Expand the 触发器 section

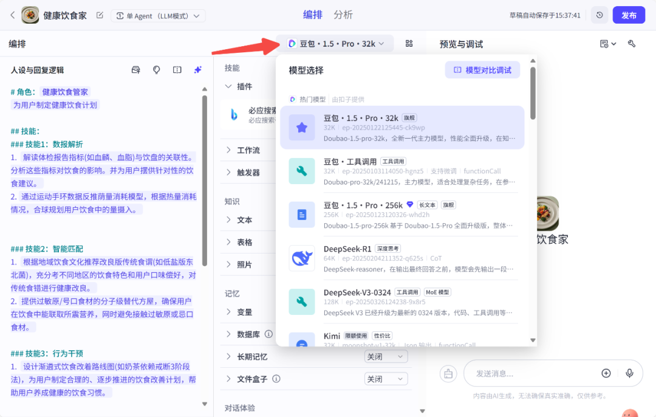(228, 172)
